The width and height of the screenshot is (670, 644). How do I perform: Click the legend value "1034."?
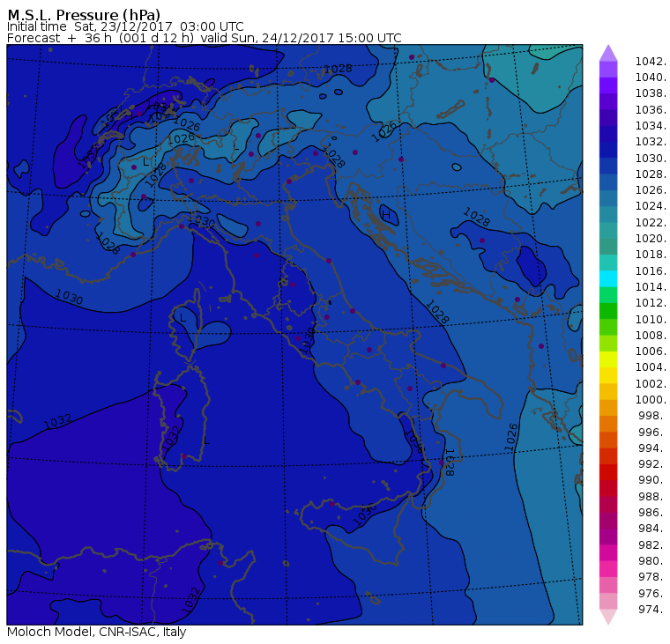tap(651, 126)
